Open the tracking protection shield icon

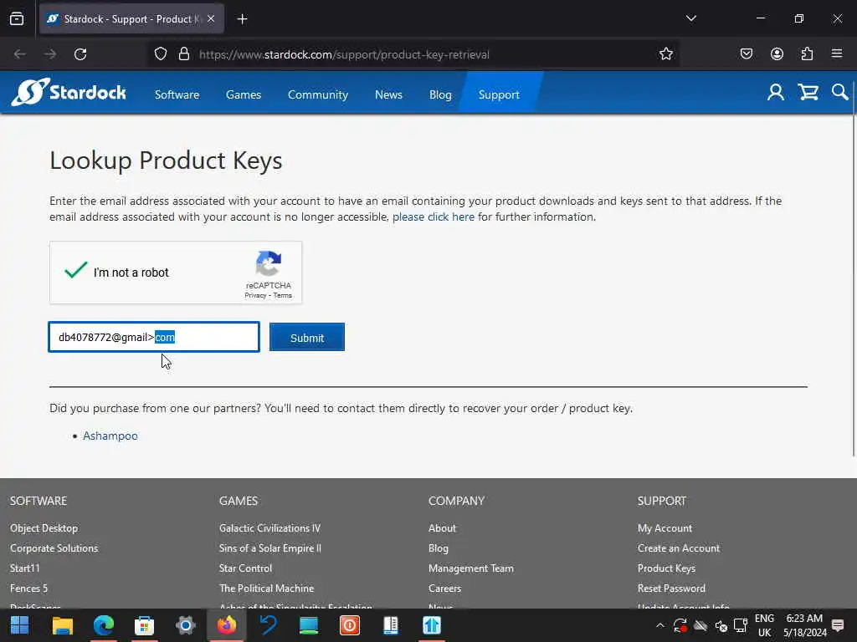160,54
